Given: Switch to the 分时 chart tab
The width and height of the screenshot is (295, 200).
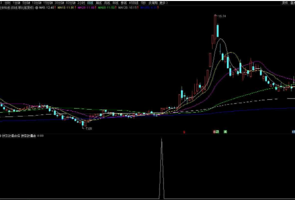Looking at the screenshot, I should point(7,3).
